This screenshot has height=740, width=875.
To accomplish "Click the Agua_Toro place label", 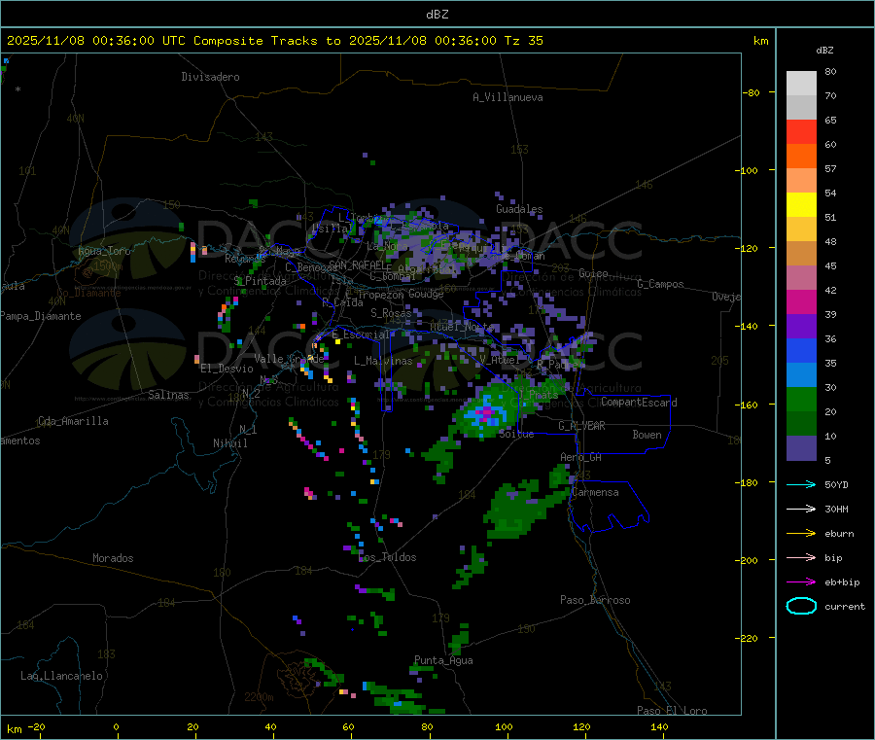I will click(x=104, y=251).
